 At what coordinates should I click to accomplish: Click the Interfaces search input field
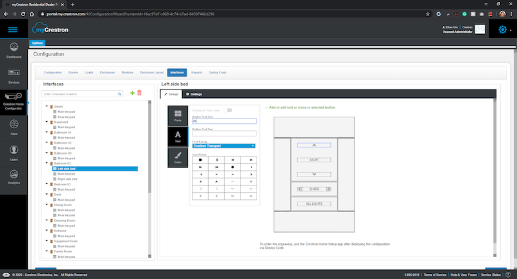(82, 94)
